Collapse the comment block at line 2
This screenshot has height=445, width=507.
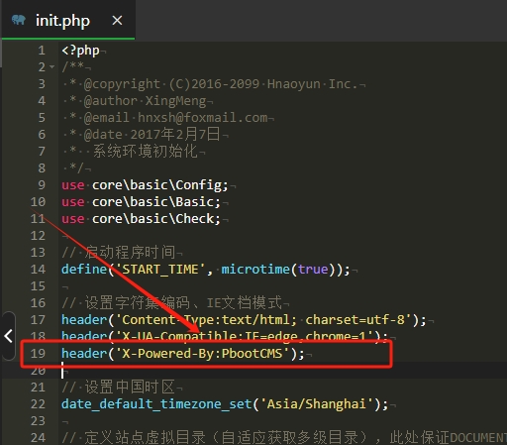[52, 67]
